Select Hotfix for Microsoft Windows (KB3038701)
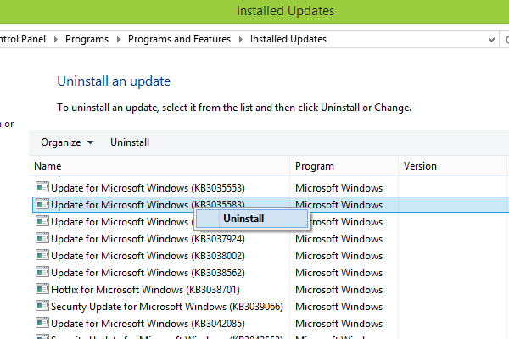 (145, 290)
